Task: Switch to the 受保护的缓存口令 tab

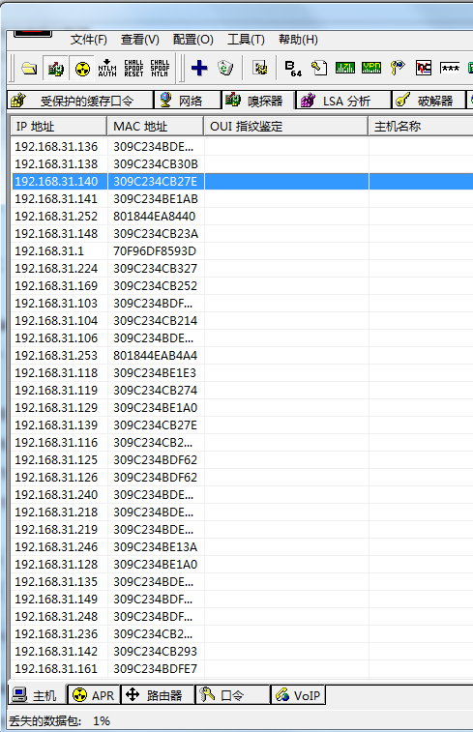Action: [80, 101]
